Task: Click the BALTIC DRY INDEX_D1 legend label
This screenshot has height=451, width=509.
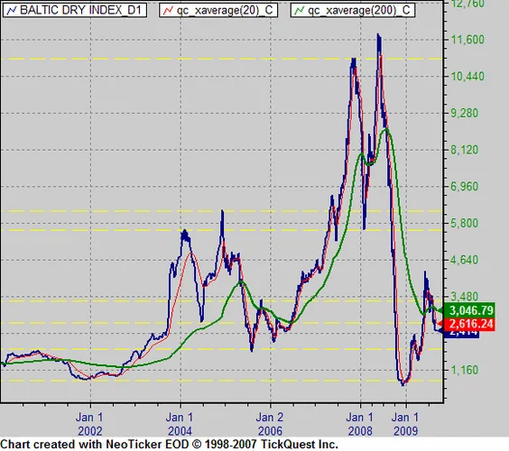Action: (x=81, y=10)
